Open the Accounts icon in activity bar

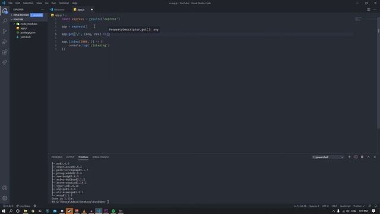(x=5, y=188)
